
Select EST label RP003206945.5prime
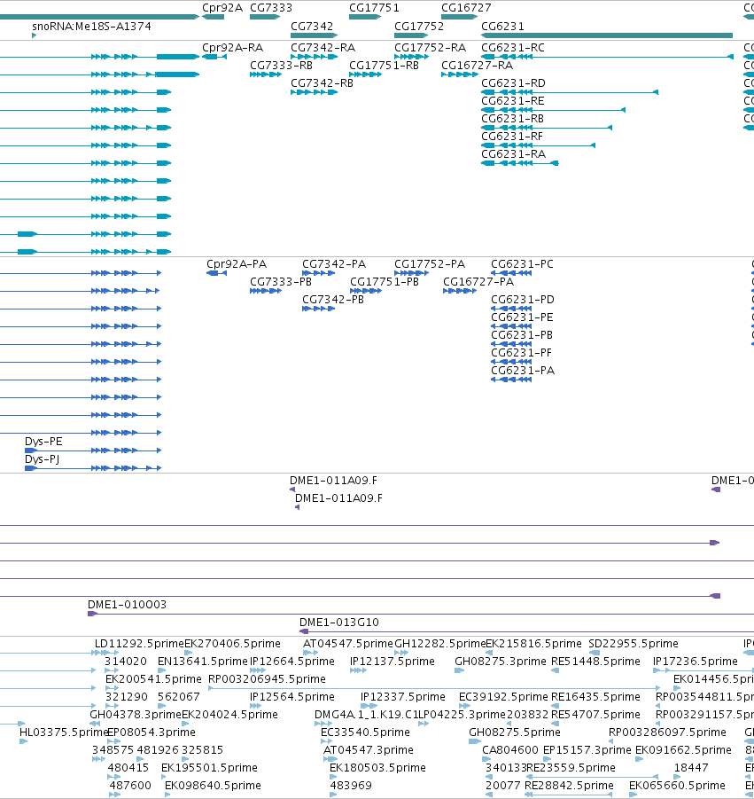point(267,678)
